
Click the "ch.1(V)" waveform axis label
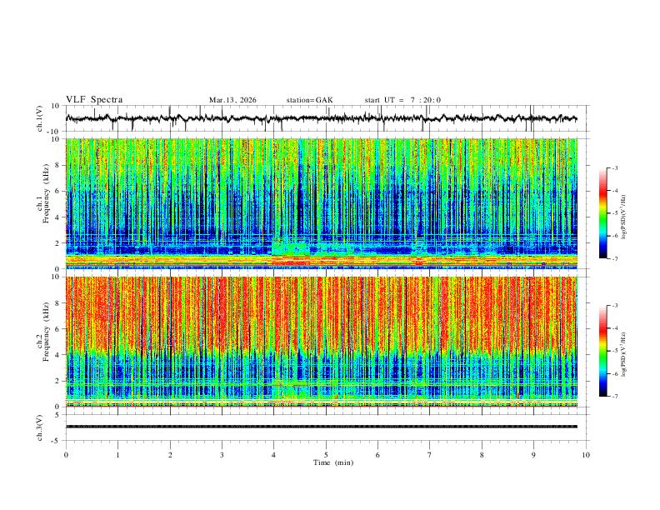[x=40, y=118]
